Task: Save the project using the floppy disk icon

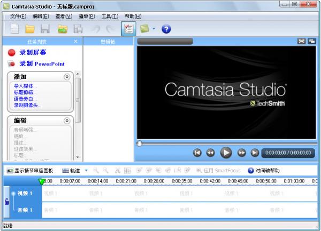Action: point(45,29)
